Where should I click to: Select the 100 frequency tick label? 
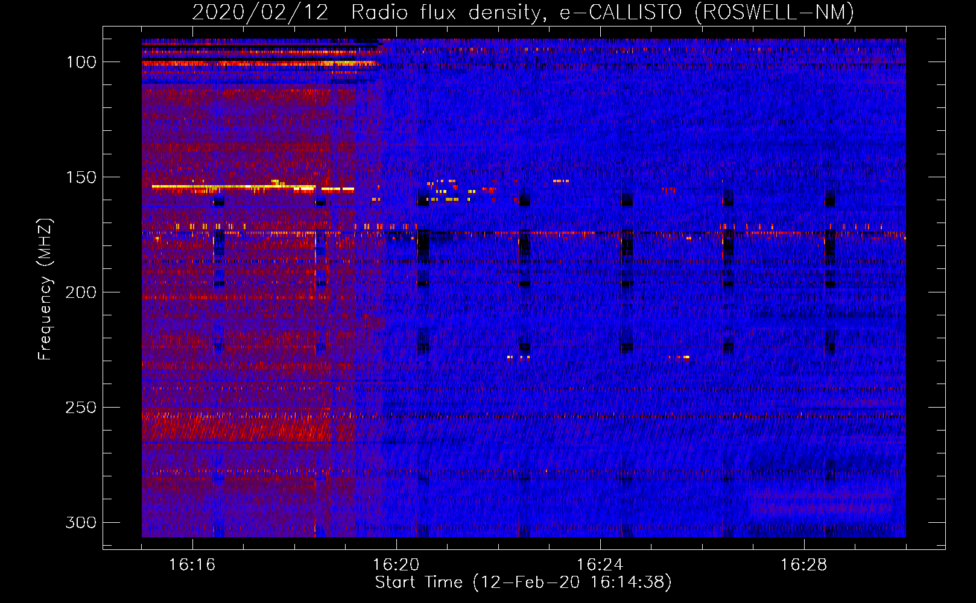[x=81, y=62]
